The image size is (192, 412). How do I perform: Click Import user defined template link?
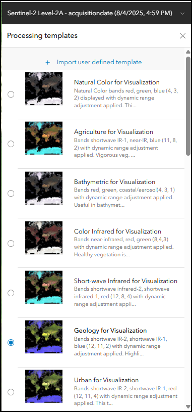[99, 62]
